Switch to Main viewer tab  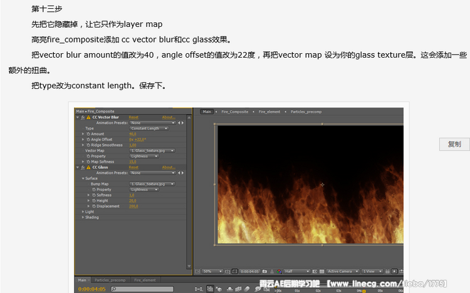207,111
